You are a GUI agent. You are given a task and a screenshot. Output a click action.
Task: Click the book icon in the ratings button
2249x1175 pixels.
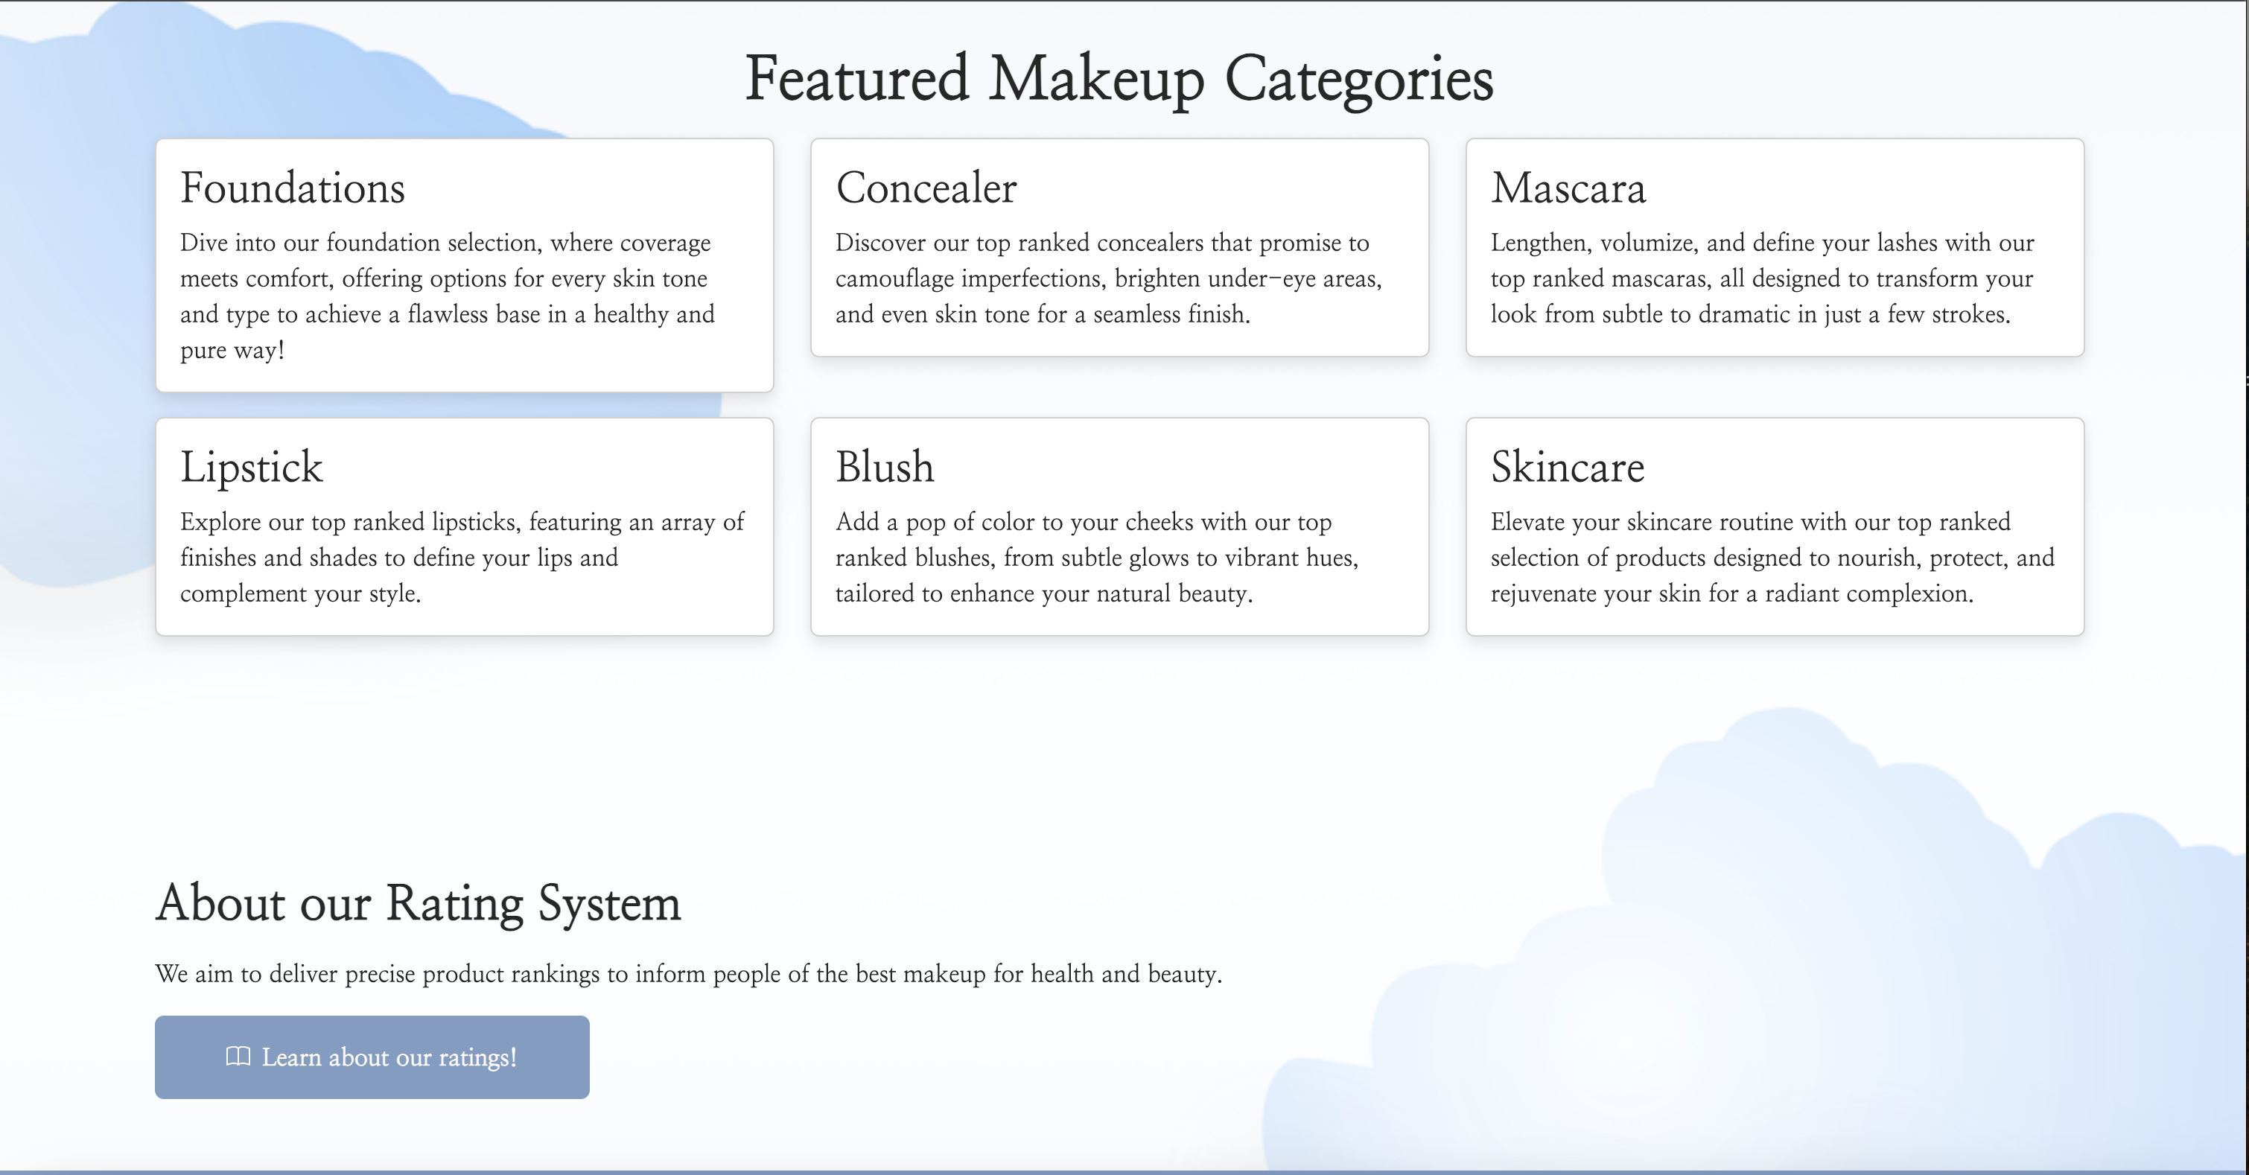[x=236, y=1057]
